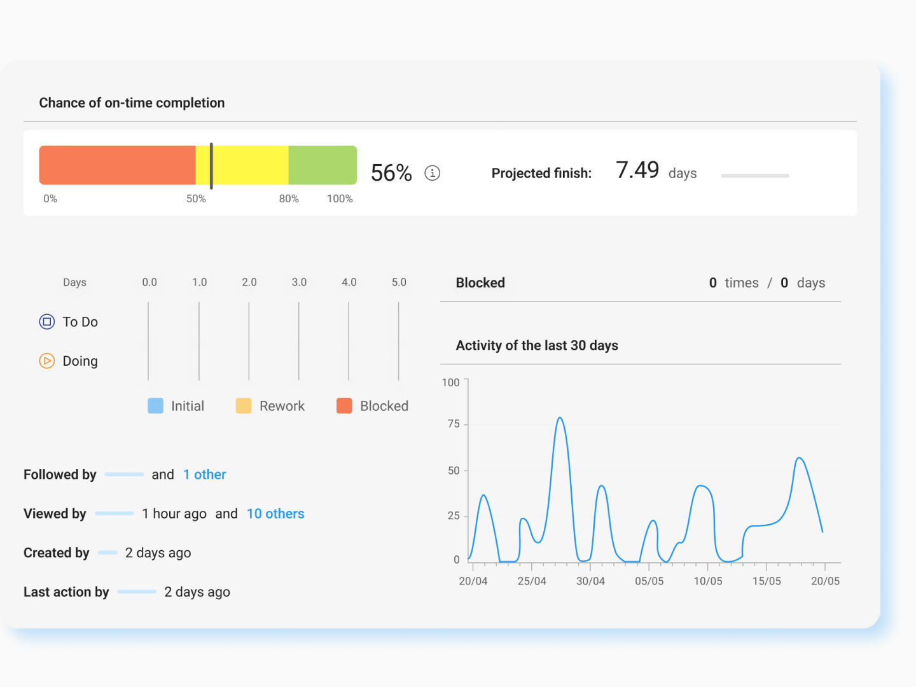
Task: Open the '1 other' followers link
Action: [x=204, y=475]
